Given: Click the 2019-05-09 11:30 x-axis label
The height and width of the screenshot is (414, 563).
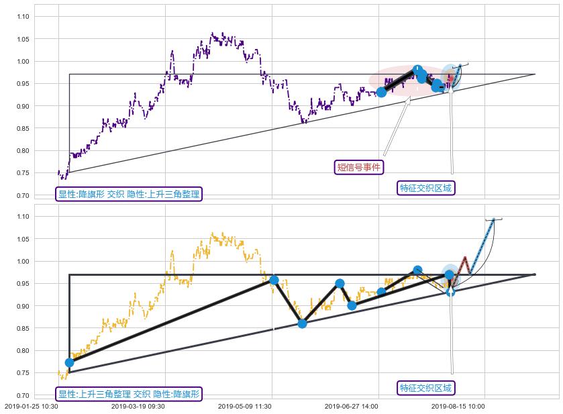Looking at the screenshot, I should pos(244,406).
